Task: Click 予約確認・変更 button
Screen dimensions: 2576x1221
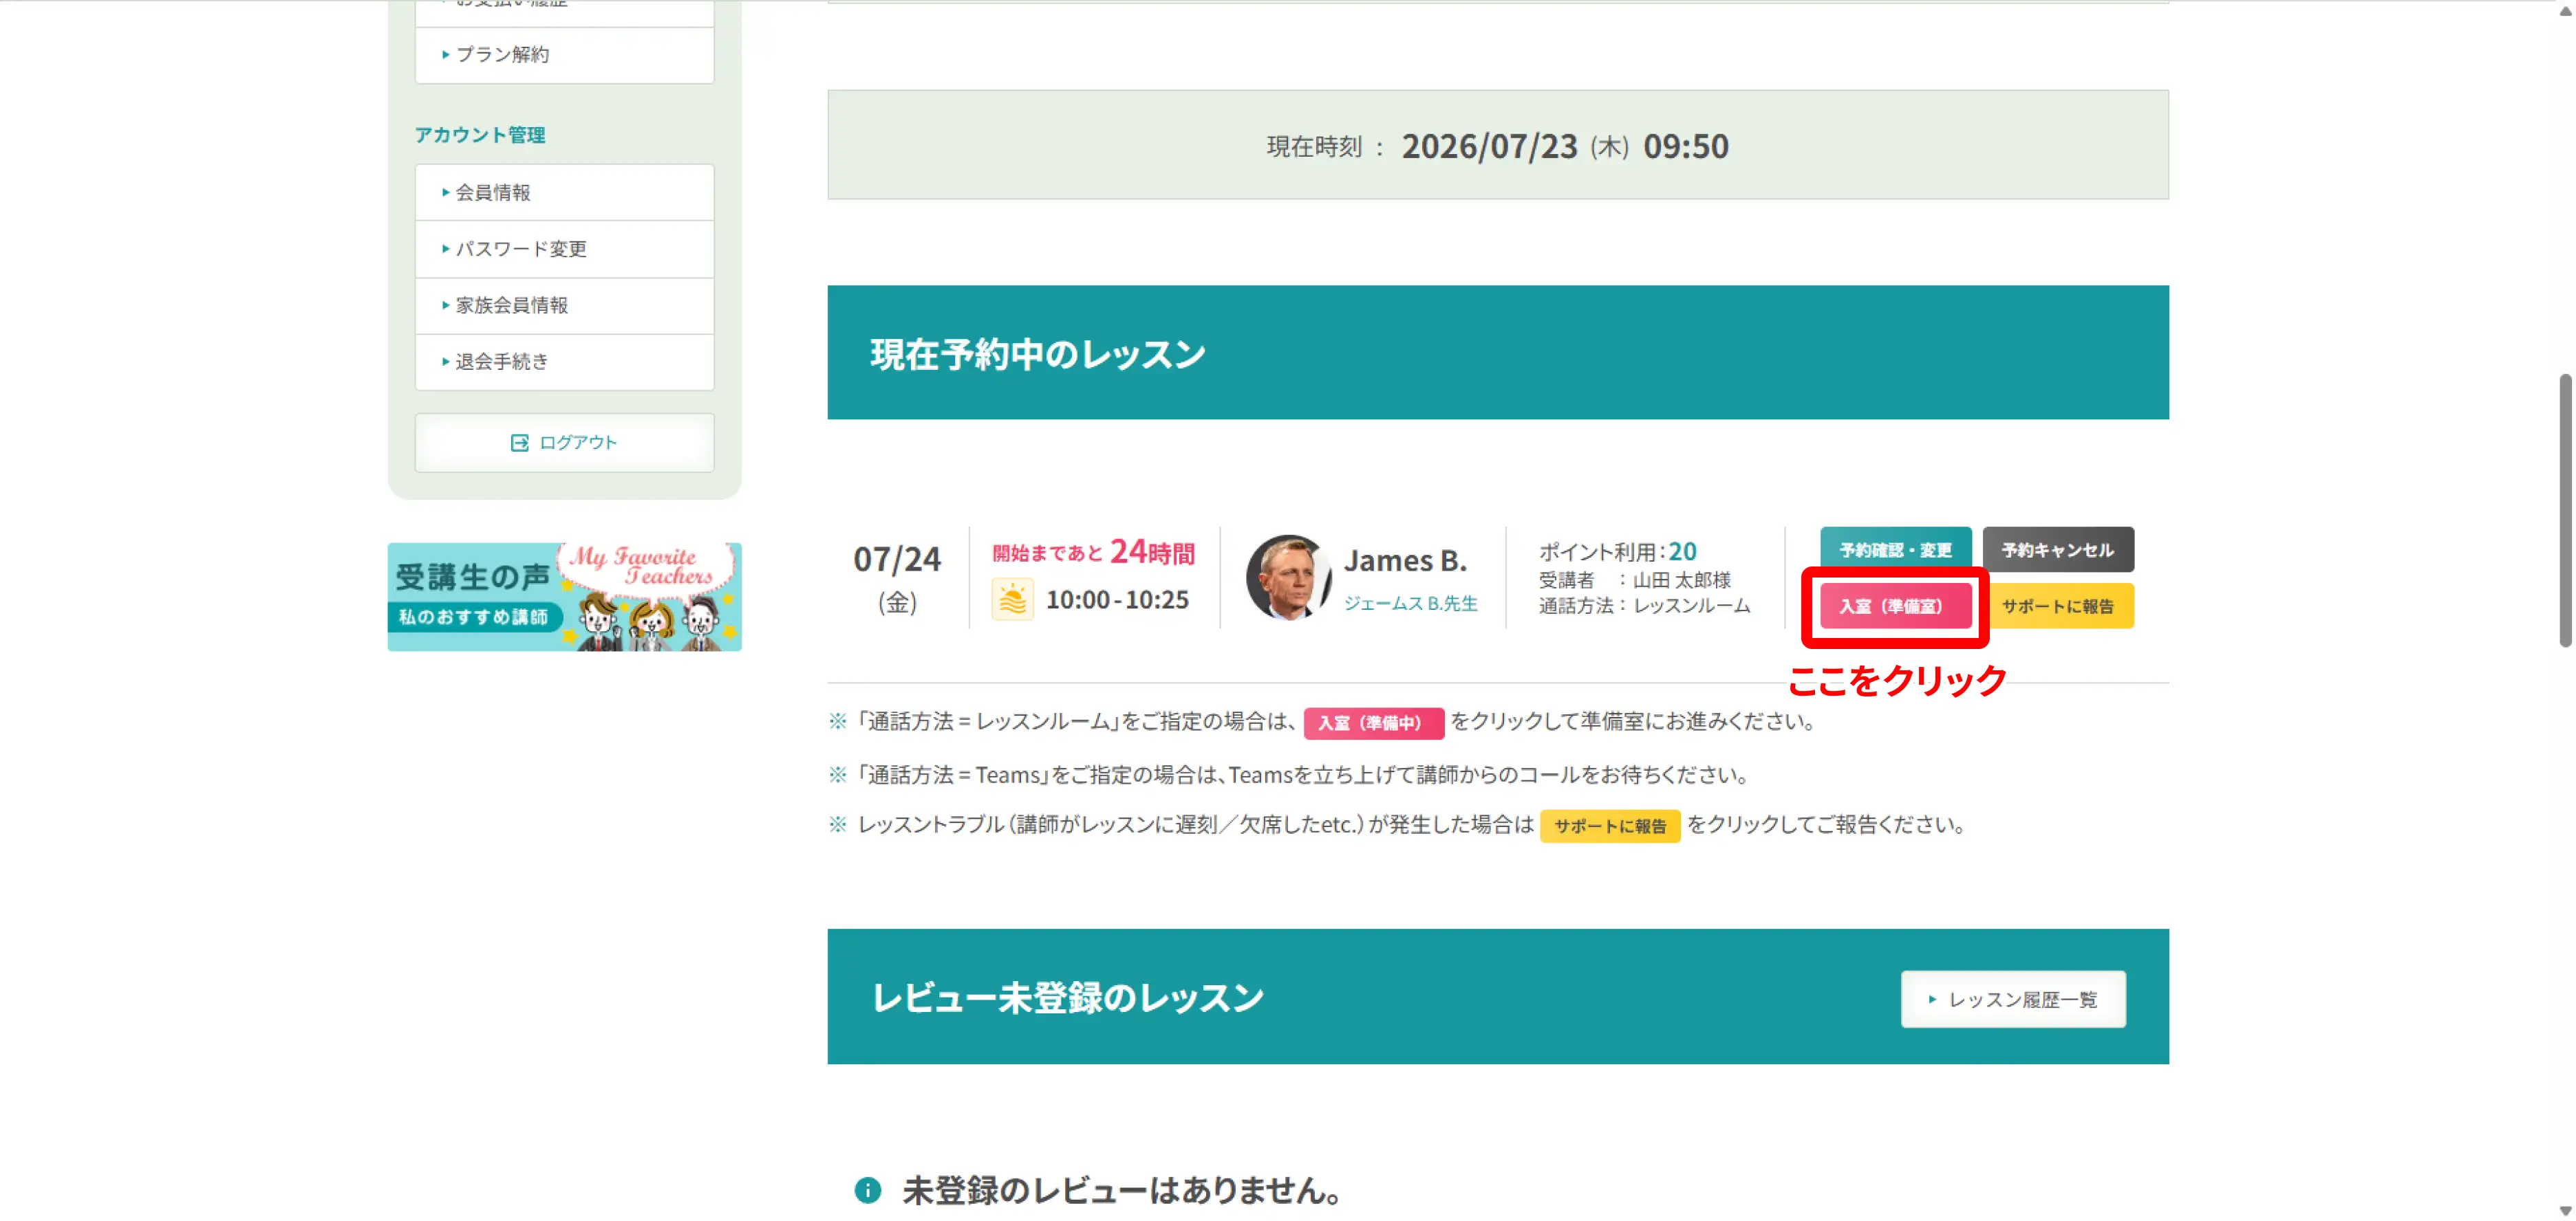Action: pyautogui.click(x=1895, y=549)
